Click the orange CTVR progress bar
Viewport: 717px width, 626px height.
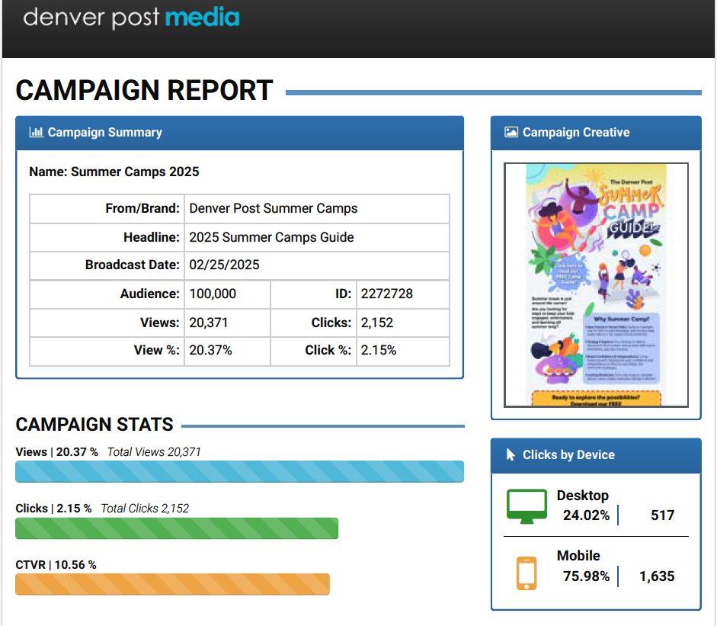172,584
